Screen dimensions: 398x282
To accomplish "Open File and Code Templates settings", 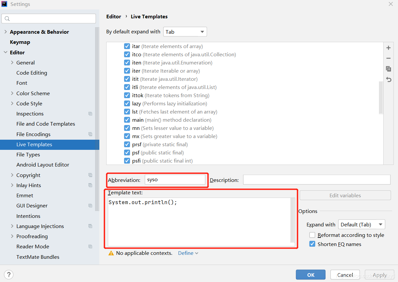I will click(x=46, y=124).
